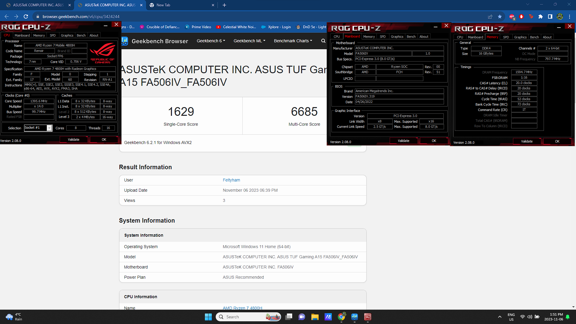Open the Xplore - Login bookmark
This screenshot has height=324, width=576.
tap(276, 27)
